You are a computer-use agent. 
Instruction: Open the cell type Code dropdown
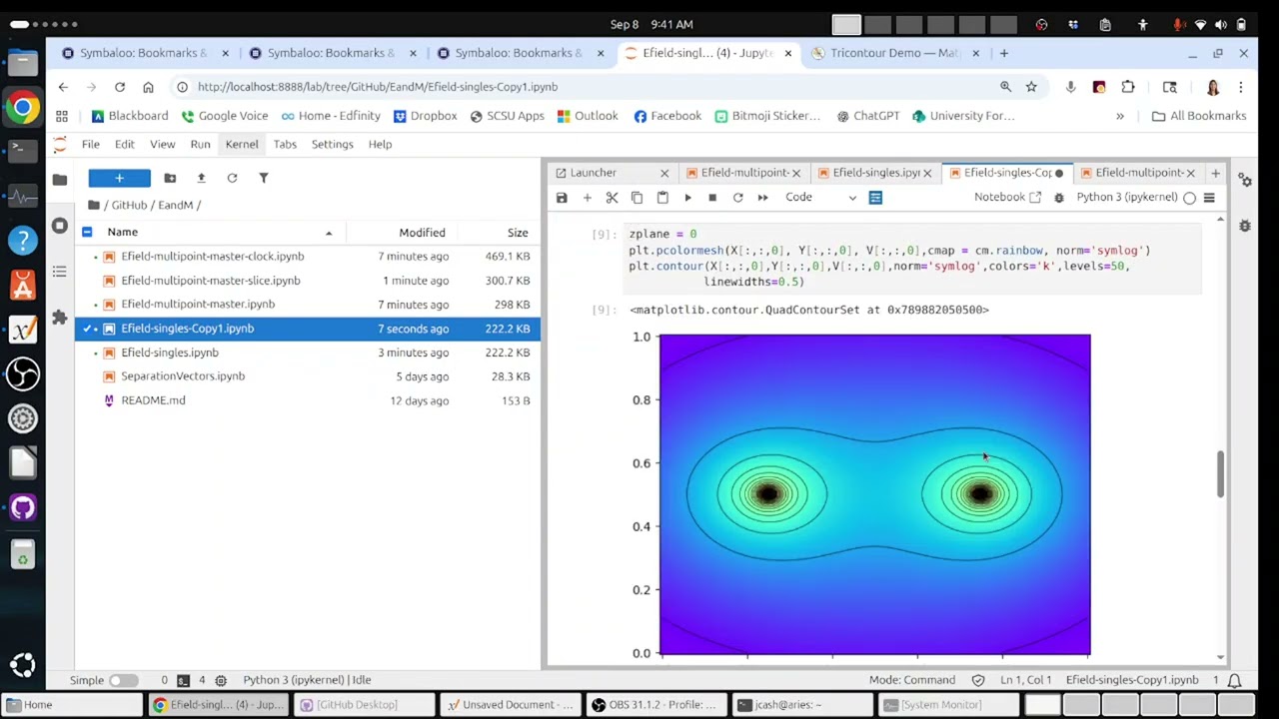820,198
